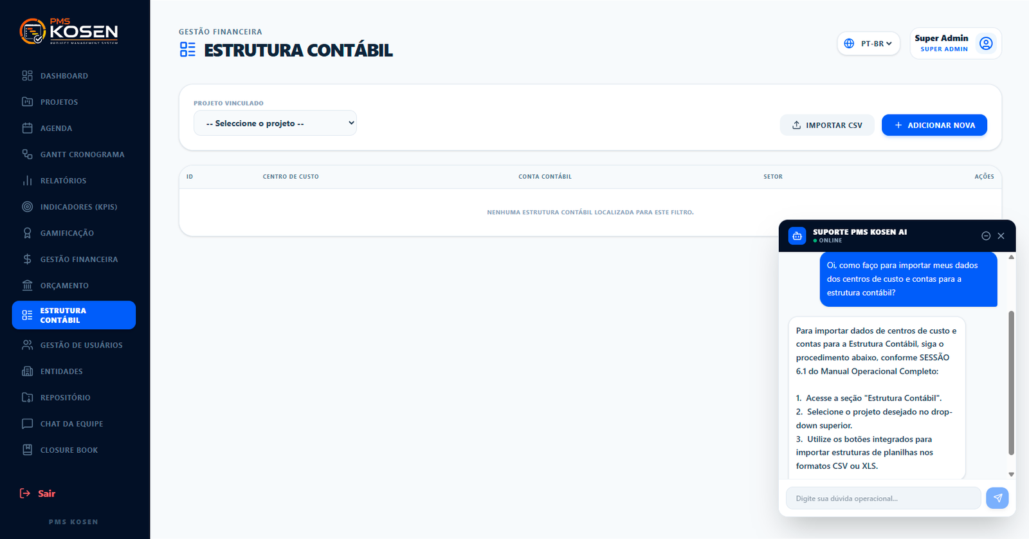Click the 'Suporte PMS Kosen AI' chat title

click(860, 232)
